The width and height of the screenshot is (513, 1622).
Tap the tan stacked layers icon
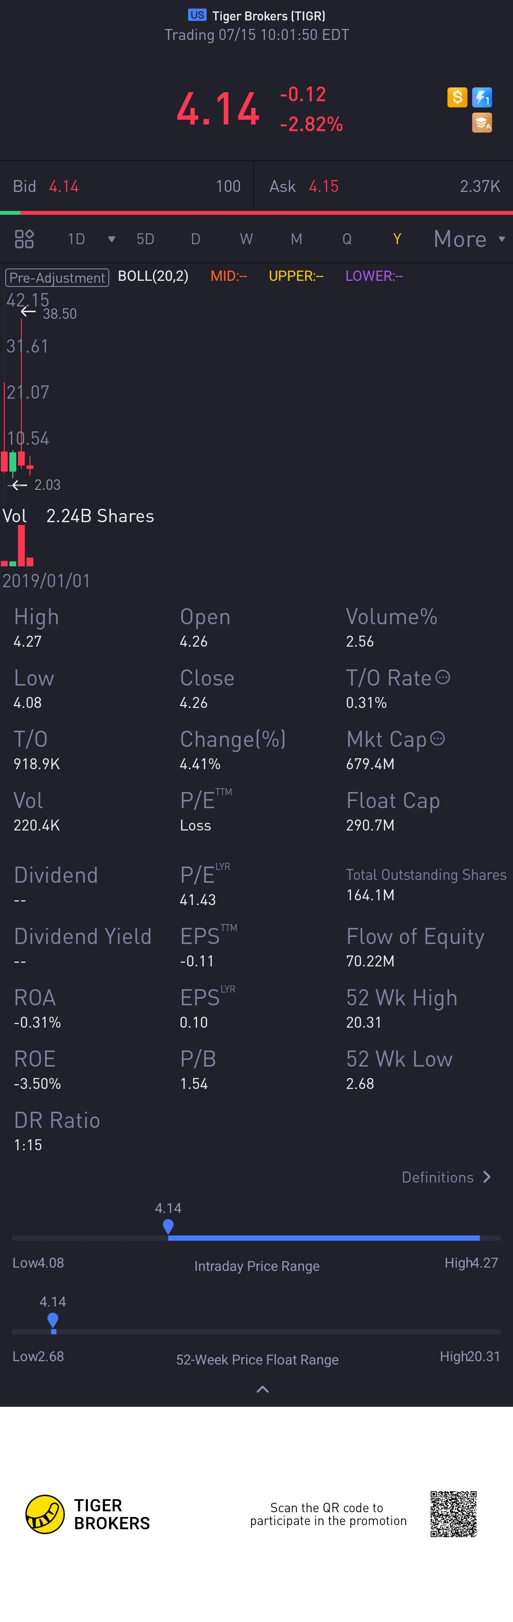point(482,123)
